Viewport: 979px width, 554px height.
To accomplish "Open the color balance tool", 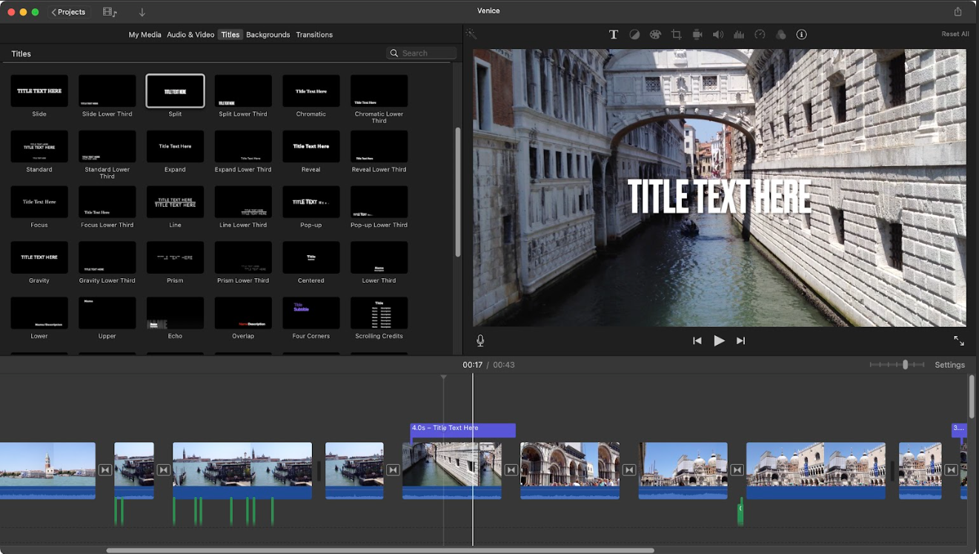I will click(634, 35).
